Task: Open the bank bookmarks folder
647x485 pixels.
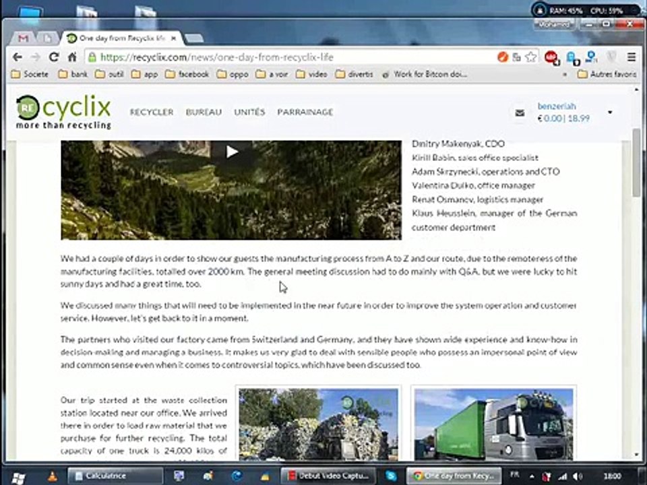Action: 73,74
